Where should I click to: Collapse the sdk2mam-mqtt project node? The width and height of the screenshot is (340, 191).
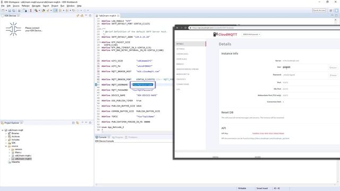point(3,130)
